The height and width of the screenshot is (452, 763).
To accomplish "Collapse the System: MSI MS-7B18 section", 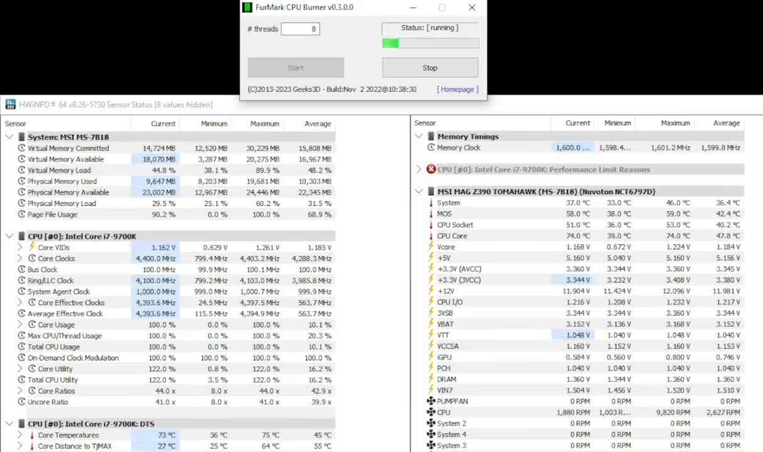I will (9, 137).
